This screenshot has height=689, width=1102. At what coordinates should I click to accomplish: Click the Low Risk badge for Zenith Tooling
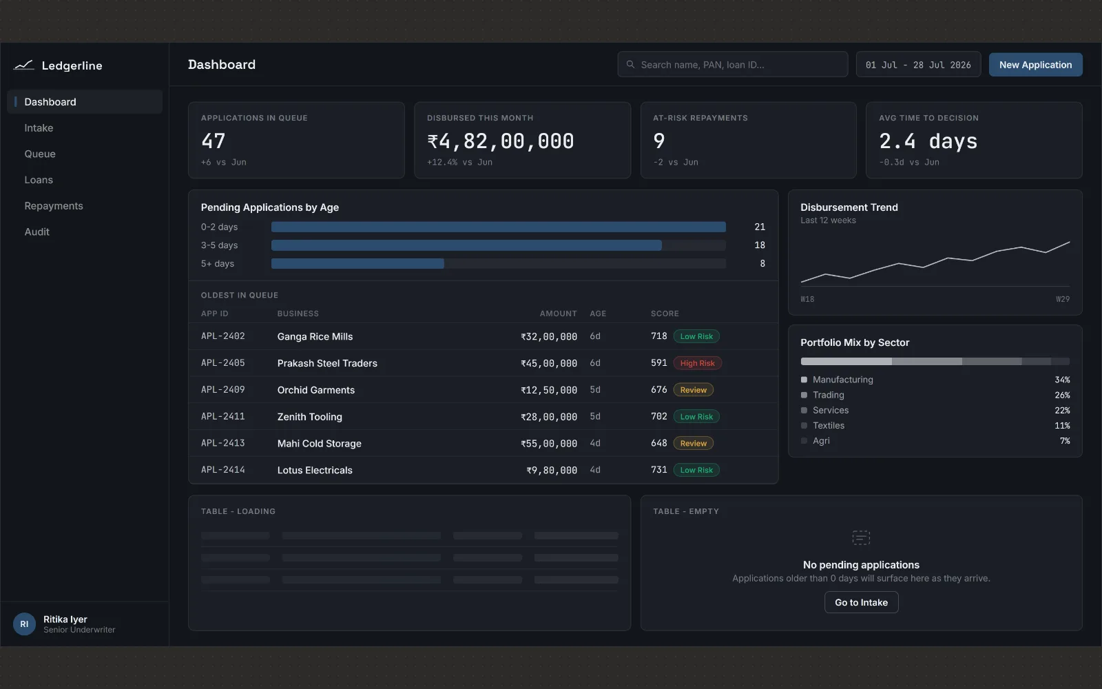pos(696,417)
